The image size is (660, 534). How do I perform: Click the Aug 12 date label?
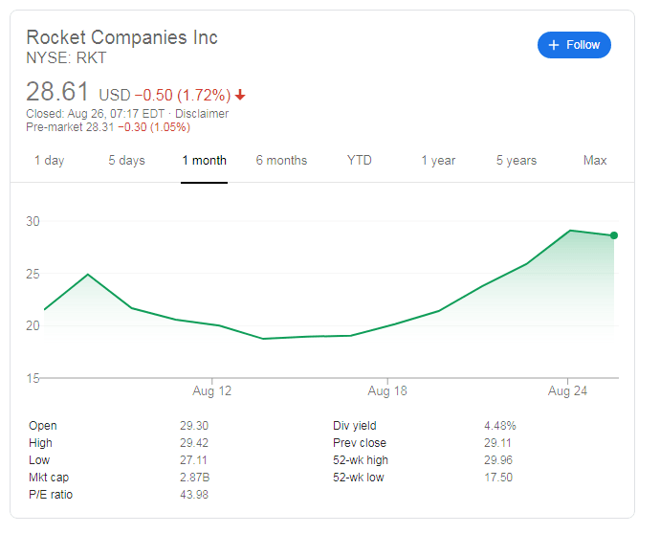211,390
